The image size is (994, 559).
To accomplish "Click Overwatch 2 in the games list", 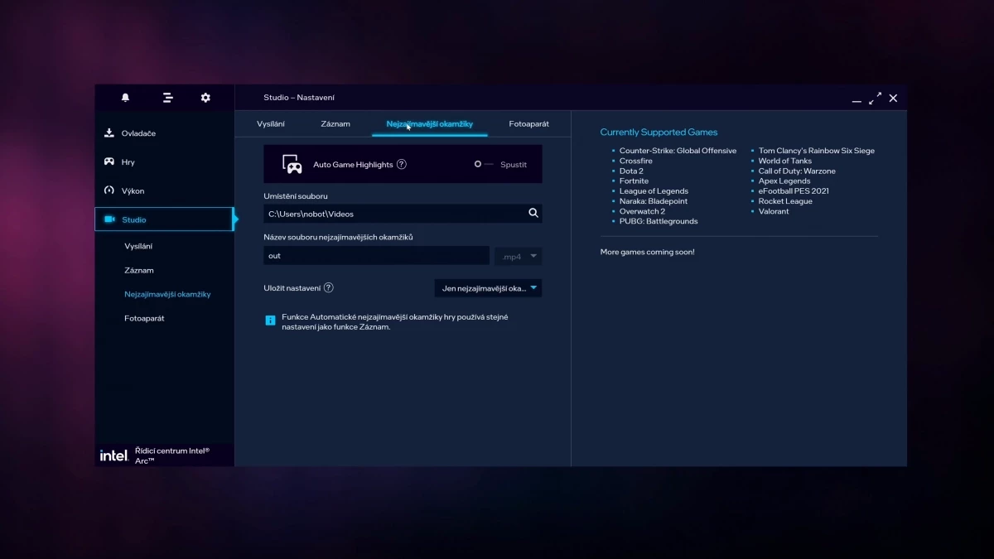I will [642, 211].
